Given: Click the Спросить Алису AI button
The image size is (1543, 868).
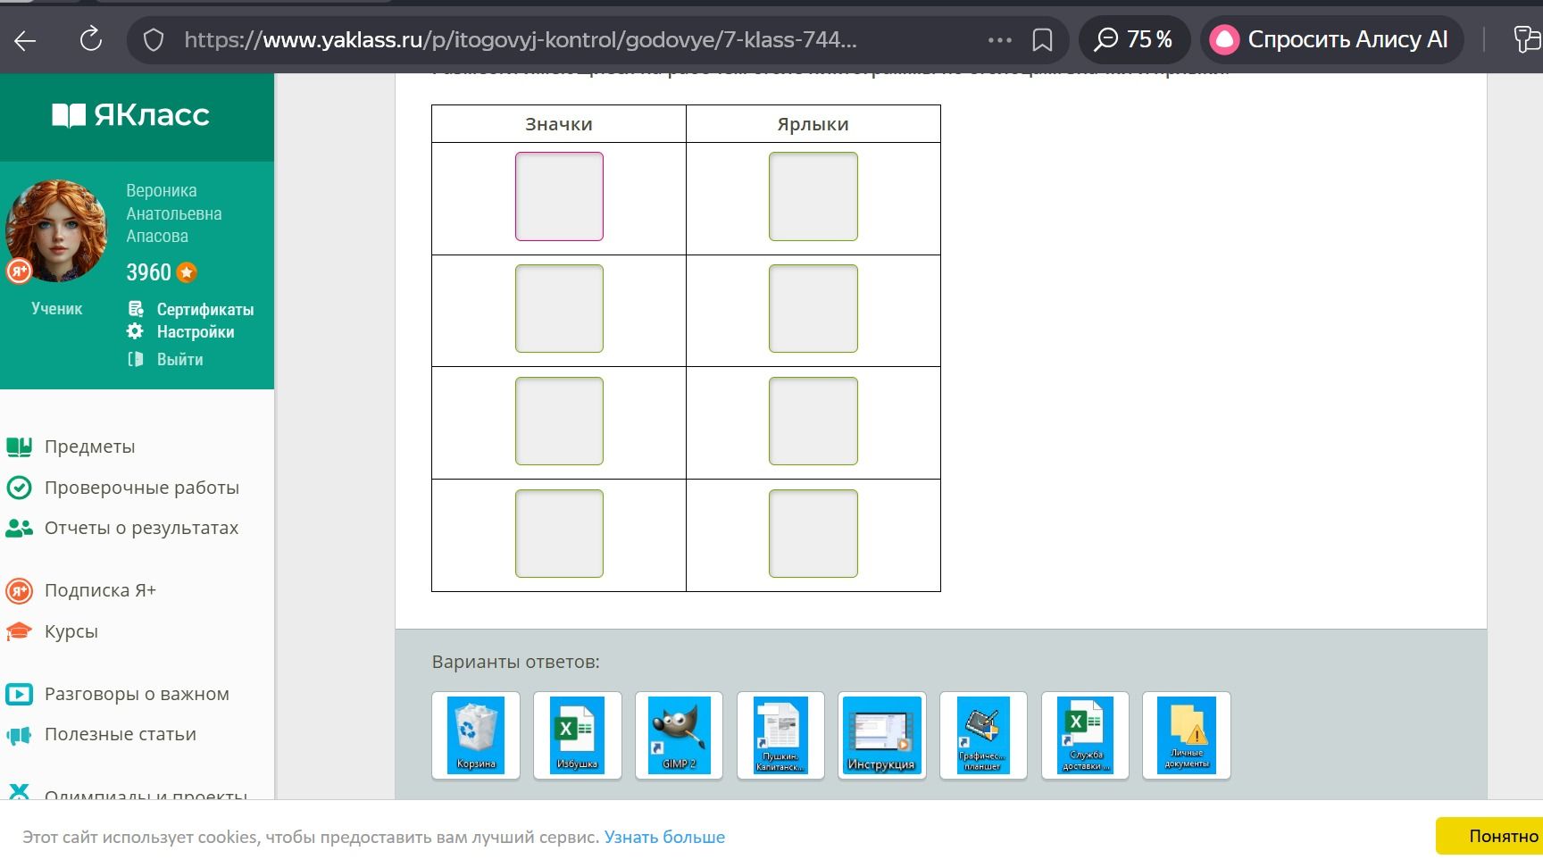Looking at the screenshot, I should click(x=1331, y=39).
